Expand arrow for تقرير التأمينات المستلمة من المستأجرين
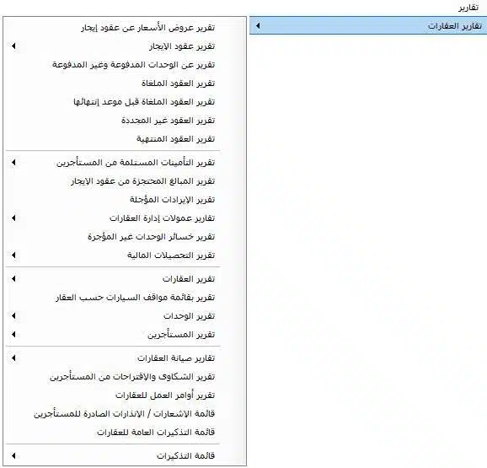 13,163
